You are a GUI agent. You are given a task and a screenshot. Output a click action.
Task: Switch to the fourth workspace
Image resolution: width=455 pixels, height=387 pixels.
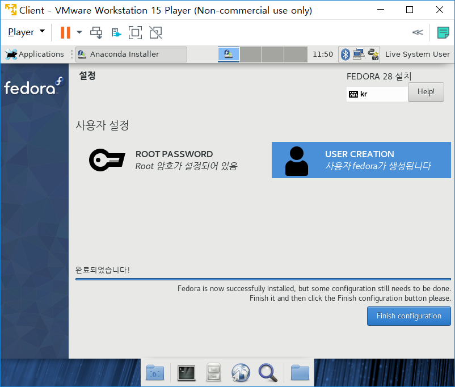coord(296,54)
